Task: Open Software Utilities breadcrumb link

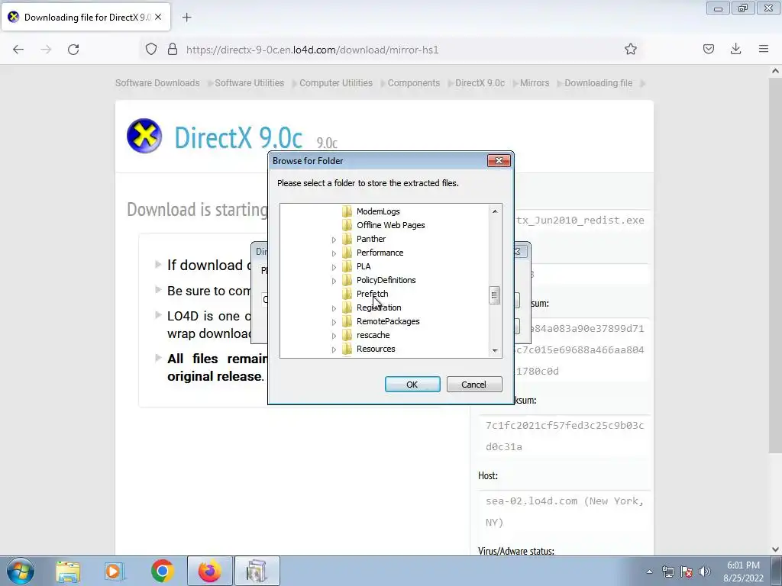Action: point(250,83)
